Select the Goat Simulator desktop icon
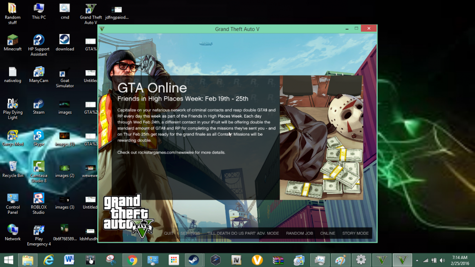Viewport: 475px width, 267px height. coord(65,77)
